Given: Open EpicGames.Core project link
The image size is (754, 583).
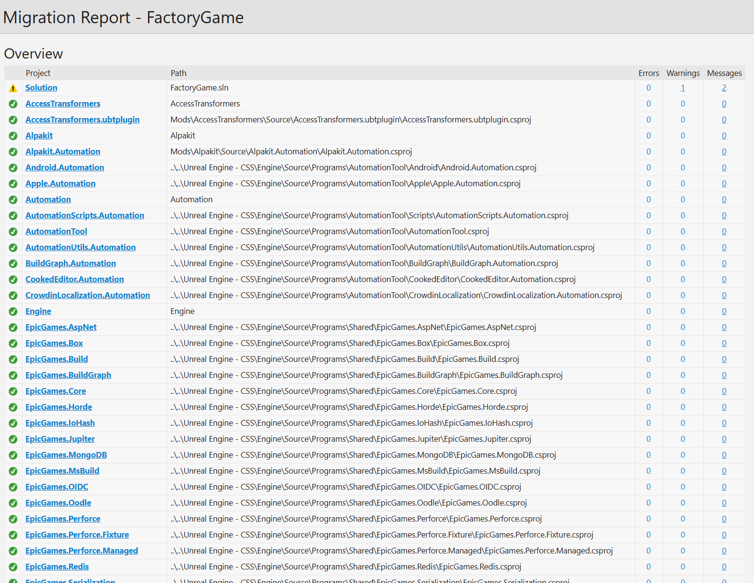Looking at the screenshot, I should [56, 391].
